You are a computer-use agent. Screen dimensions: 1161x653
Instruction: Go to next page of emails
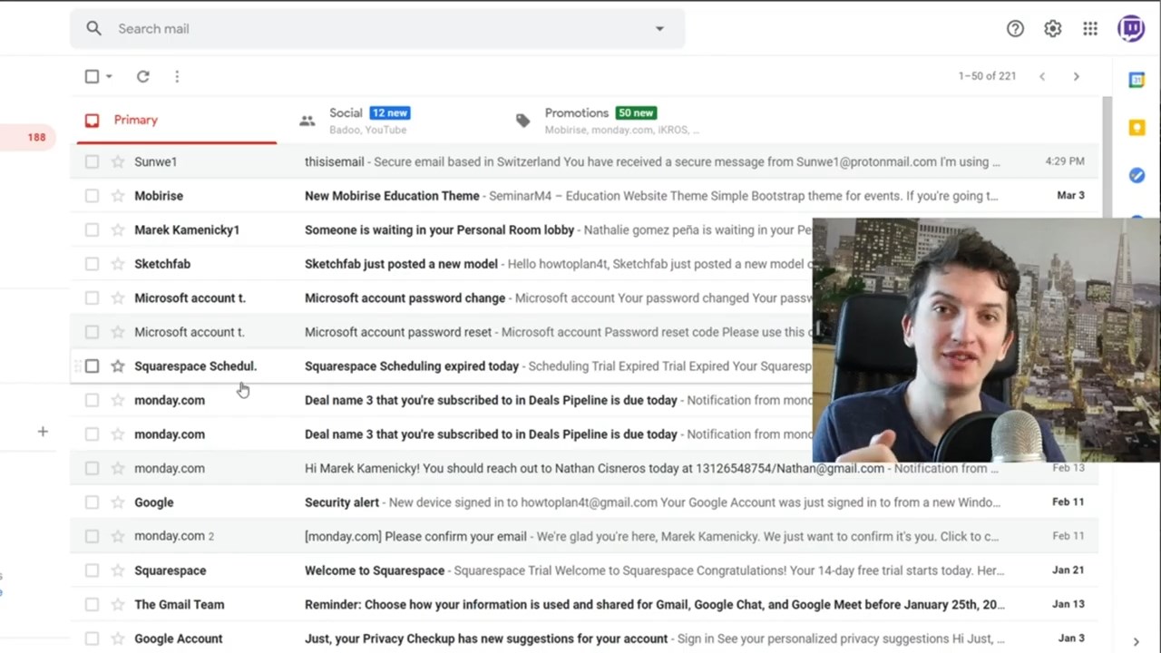(1076, 77)
